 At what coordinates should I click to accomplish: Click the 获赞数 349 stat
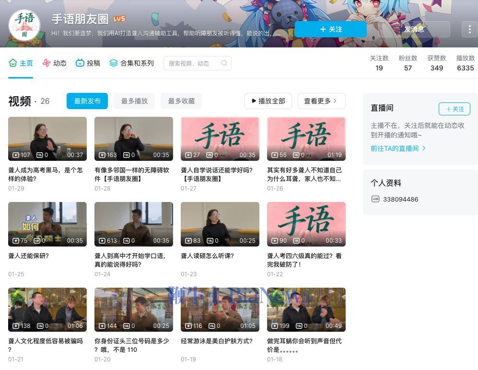pyautogui.click(x=437, y=63)
